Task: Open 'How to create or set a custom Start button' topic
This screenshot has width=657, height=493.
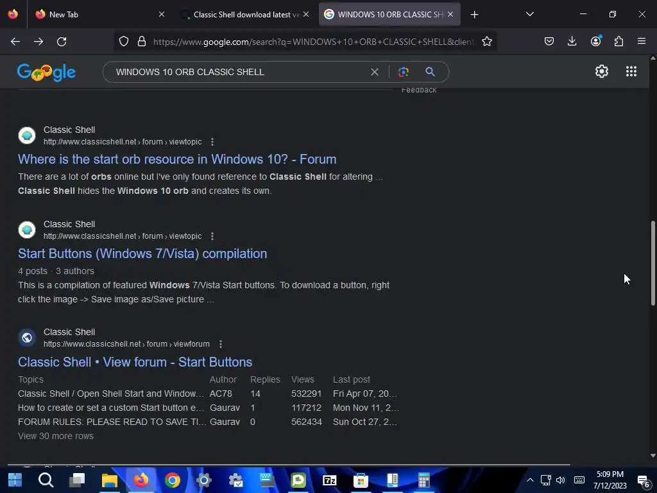Action: pos(111,408)
